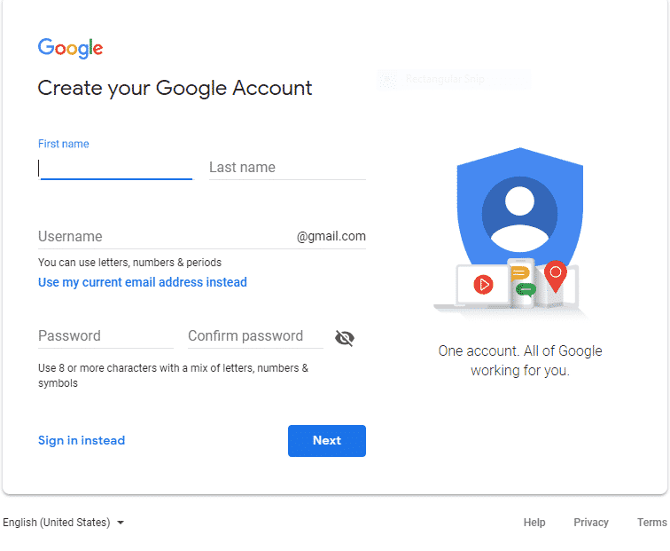Click into the Last name field
This screenshot has height=551, width=670.
[x=286, y=168]
